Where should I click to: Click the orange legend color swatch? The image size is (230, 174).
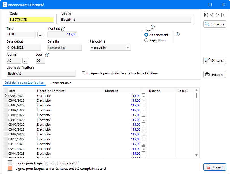coord(10,169)
